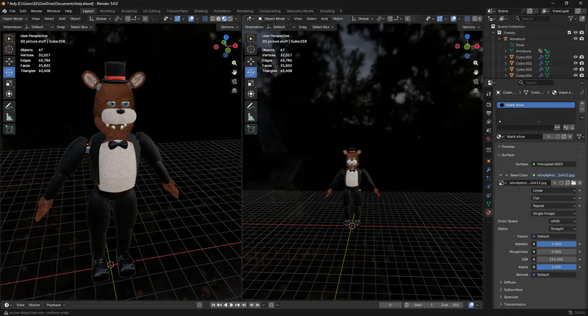Unlink the black shoe material with X
The image size is (588, 316).
[x=570, y=136]
